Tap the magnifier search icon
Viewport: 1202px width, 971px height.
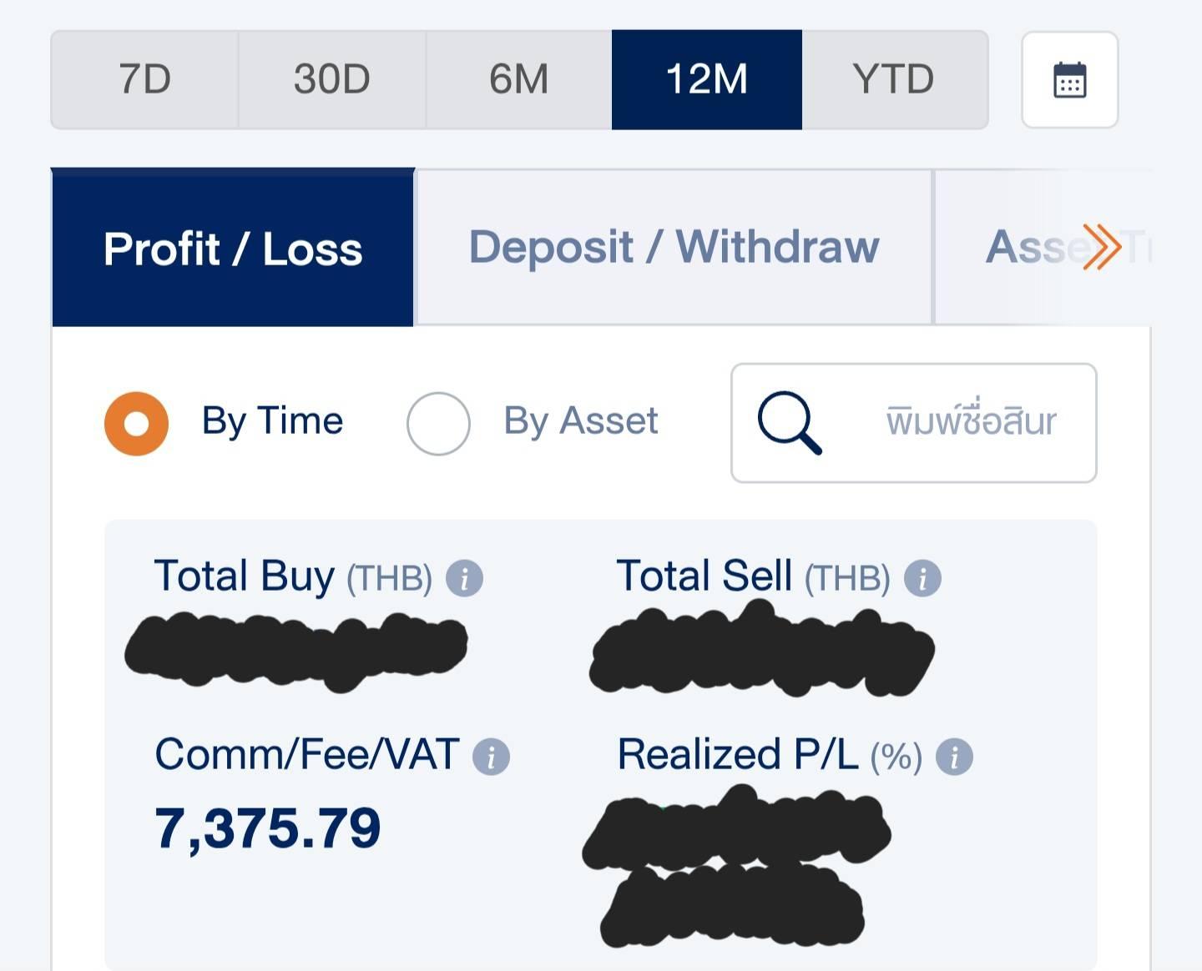[x=790, y=423]
